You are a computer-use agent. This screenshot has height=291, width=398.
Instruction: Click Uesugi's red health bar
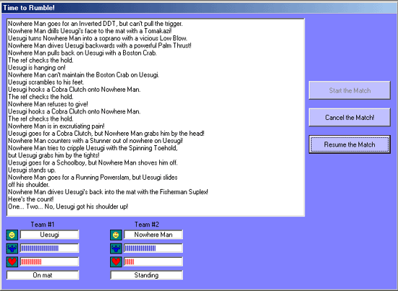tap(49, 261)
